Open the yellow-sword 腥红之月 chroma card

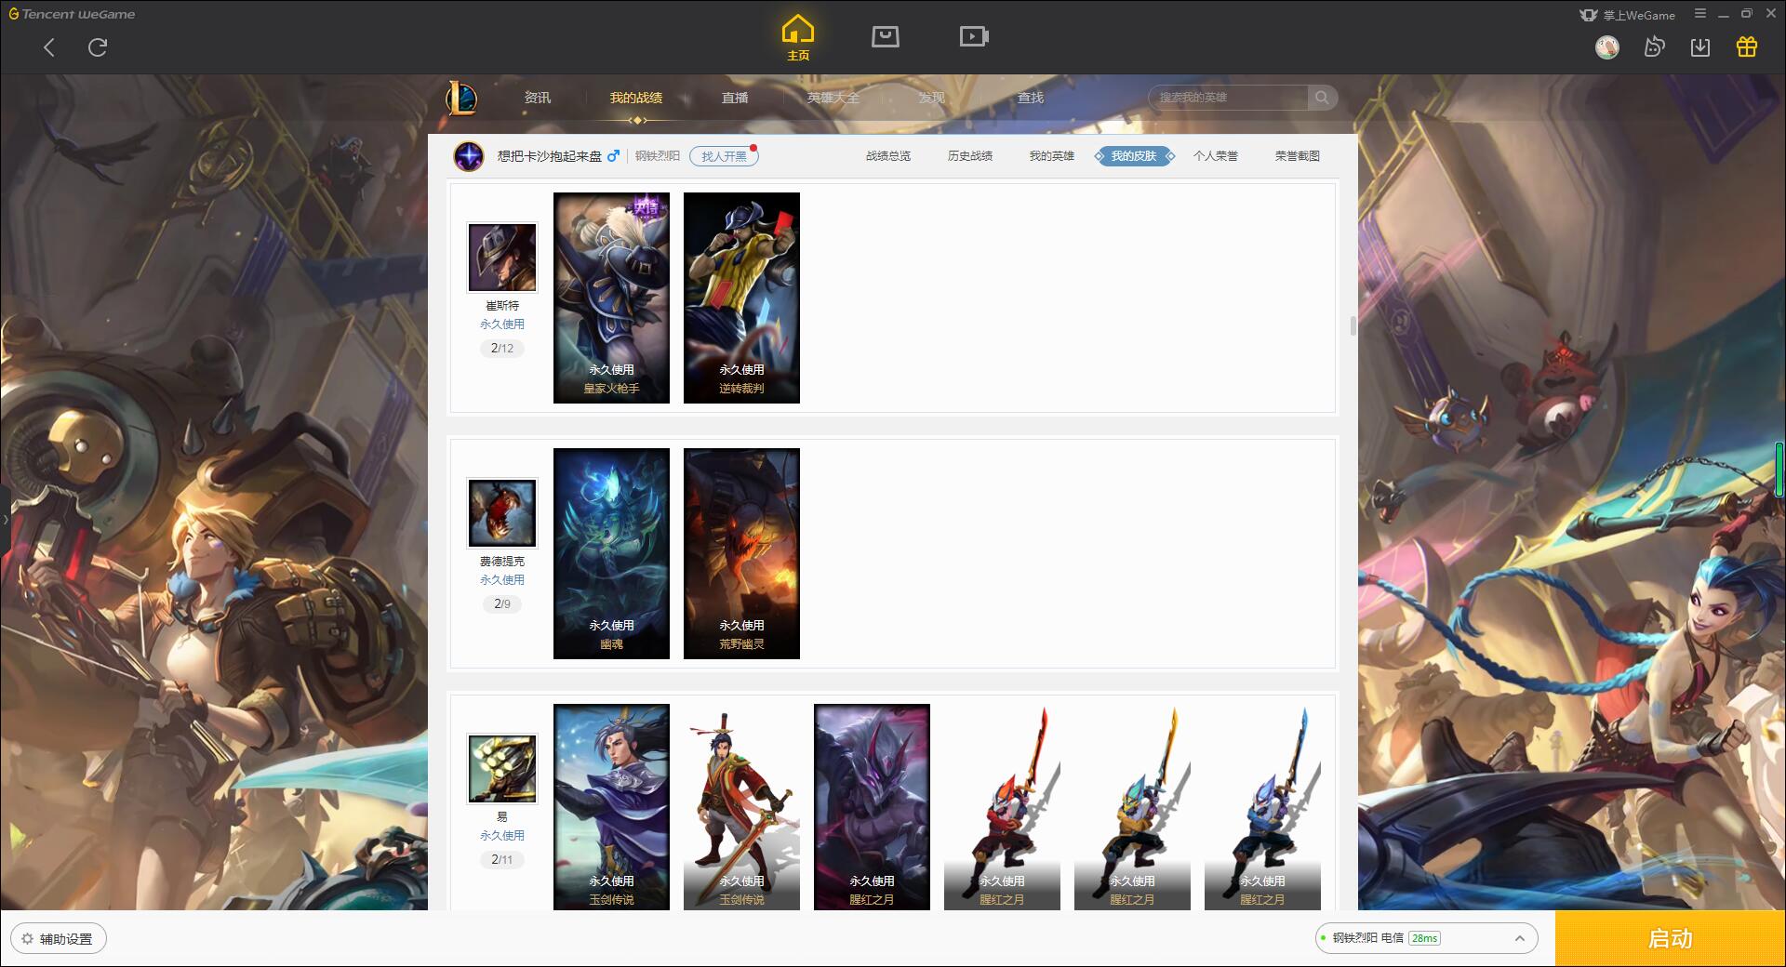pyautogui.click(x=1132, y=807)
